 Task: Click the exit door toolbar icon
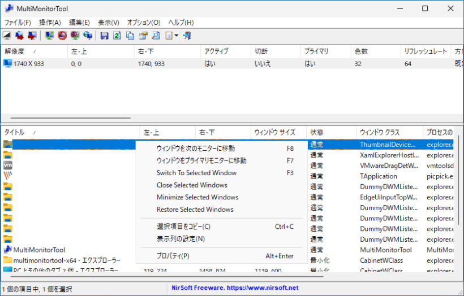click(x=187, y=36)
